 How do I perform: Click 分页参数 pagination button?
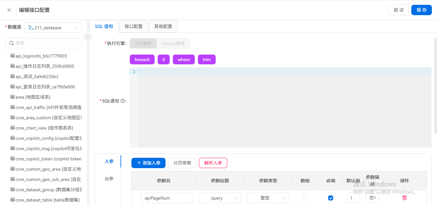182,163
